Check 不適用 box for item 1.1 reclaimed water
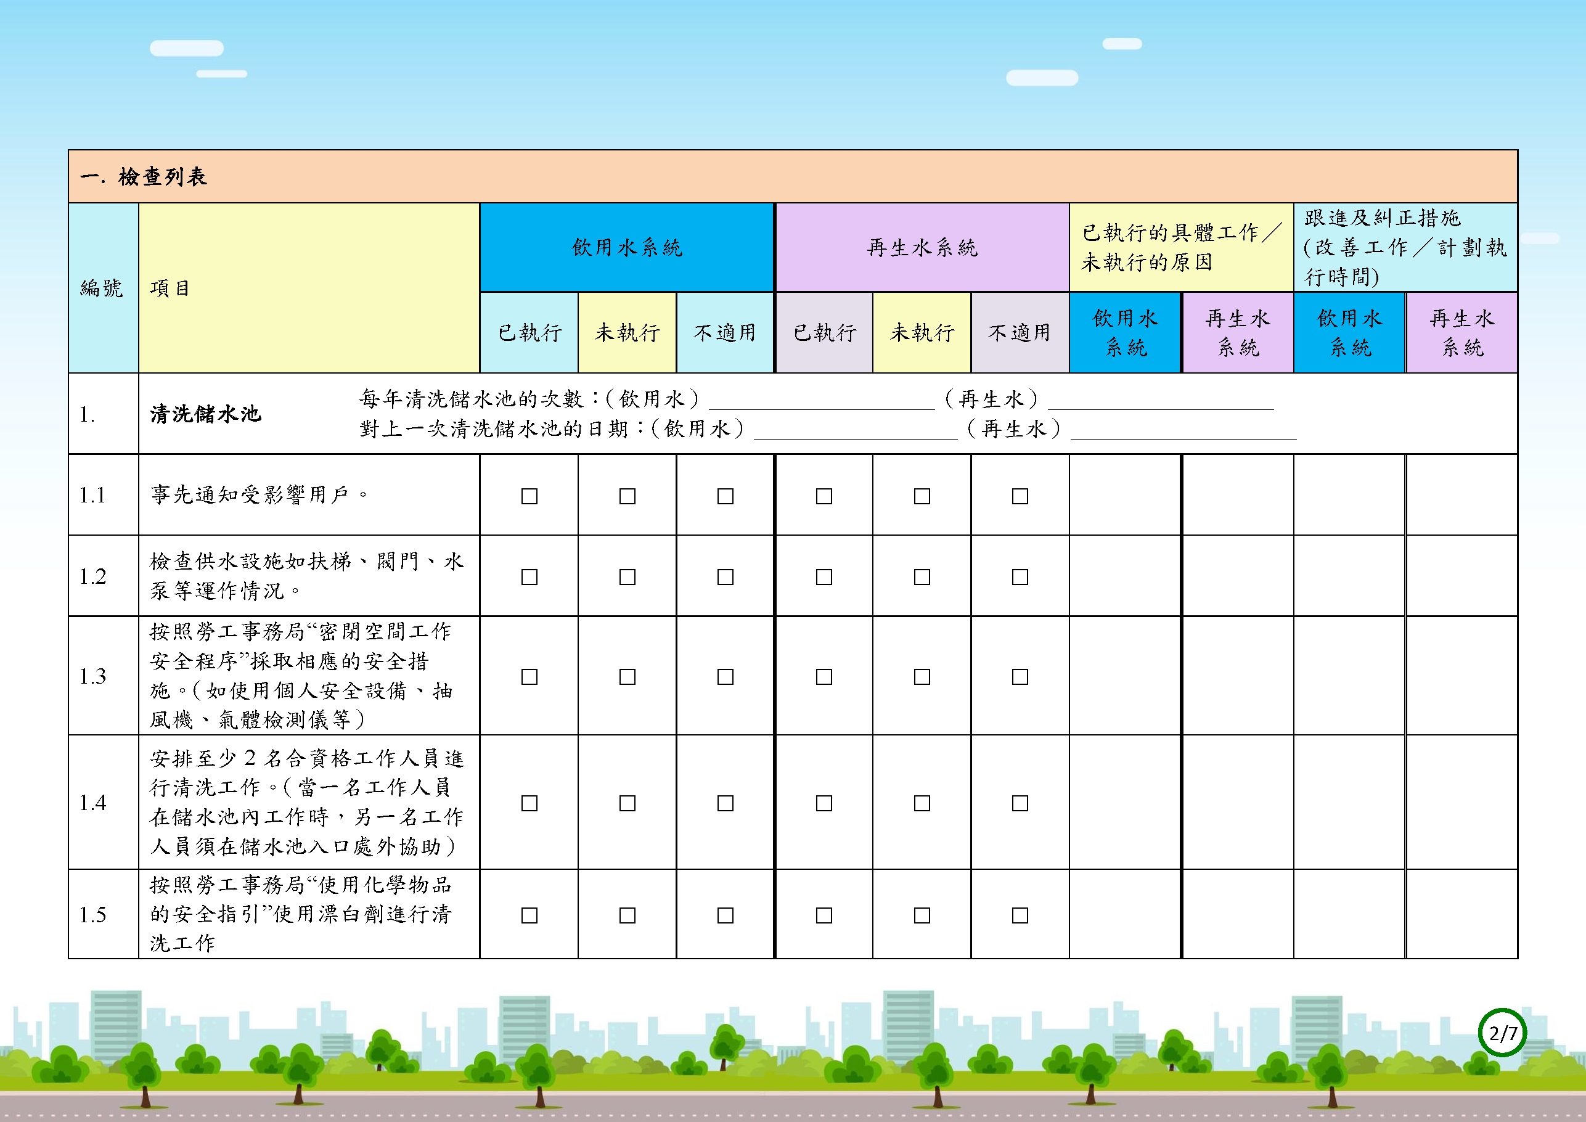 click(x=1020, y=496)
